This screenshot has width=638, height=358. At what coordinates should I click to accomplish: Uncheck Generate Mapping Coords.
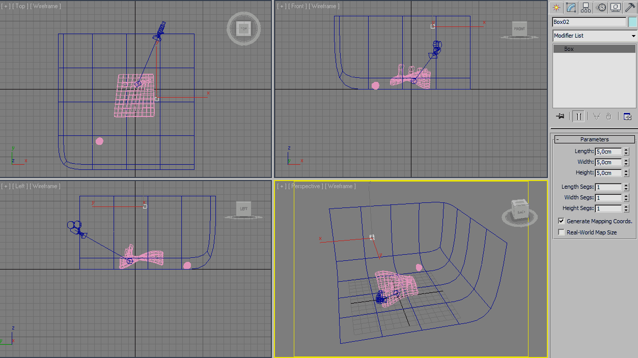click(x=562, y=221)
